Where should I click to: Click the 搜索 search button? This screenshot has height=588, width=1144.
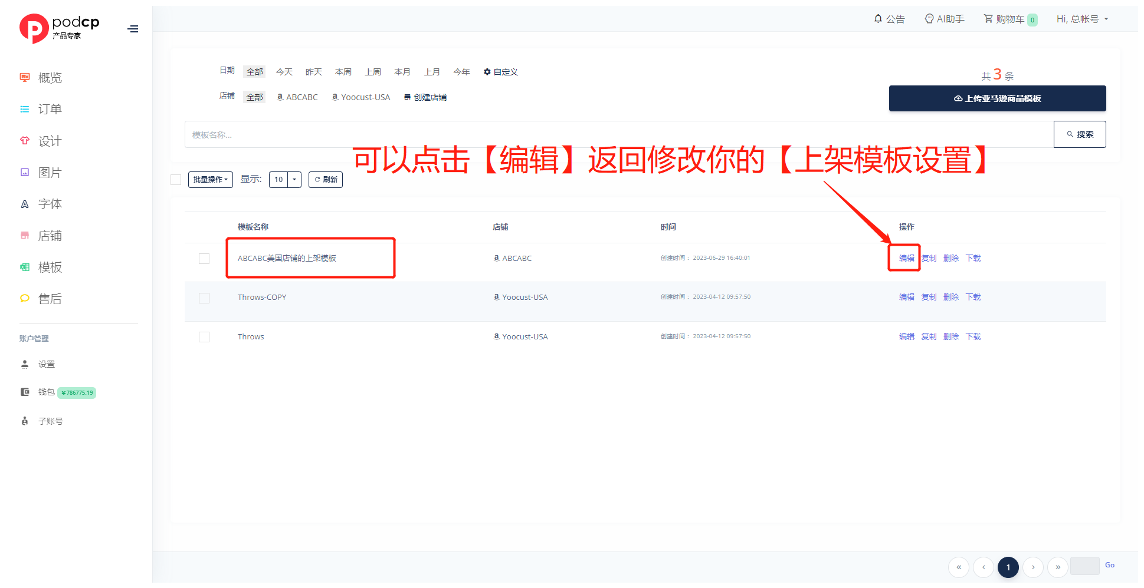point(1080,134)
